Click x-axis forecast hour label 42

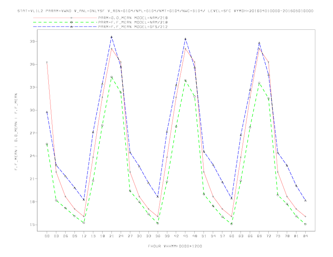(176, 236)
